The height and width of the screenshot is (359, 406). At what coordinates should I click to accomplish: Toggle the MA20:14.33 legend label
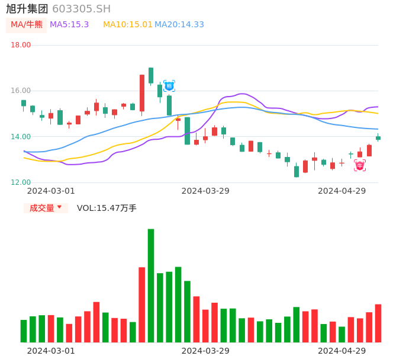tap(179, 25)
